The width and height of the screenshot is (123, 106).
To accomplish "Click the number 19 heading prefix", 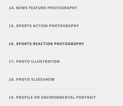I will pyautogui.click(x=12, y=97).
